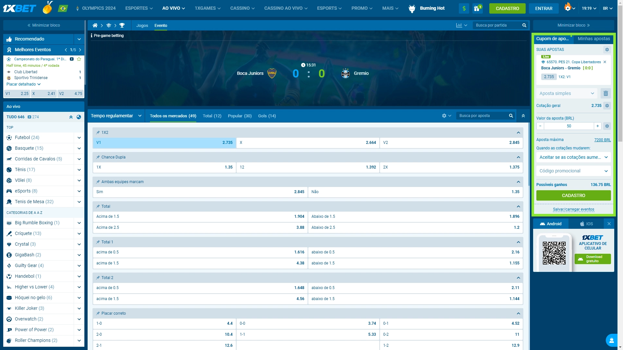Image resolution: width=623 pixels, height=350 pixels.
Task: Click the CADASTRO button in bet slip
Action: pyautogui.click(x=573, y=195)
